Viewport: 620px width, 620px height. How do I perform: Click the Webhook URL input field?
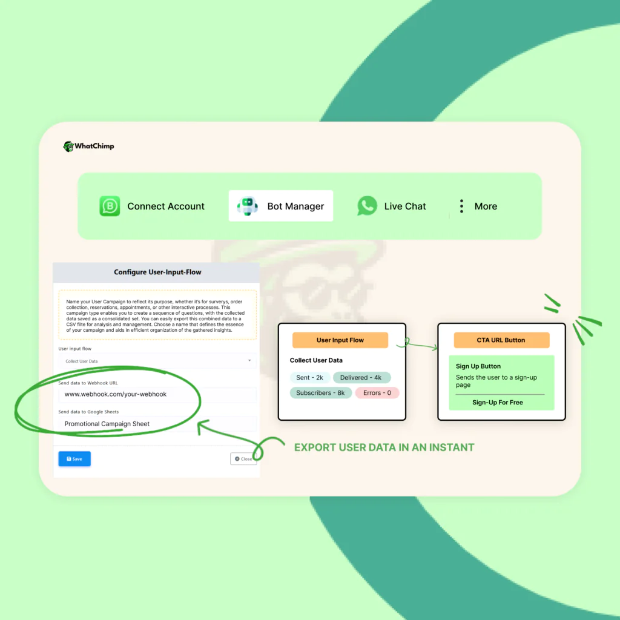(157, 394)
